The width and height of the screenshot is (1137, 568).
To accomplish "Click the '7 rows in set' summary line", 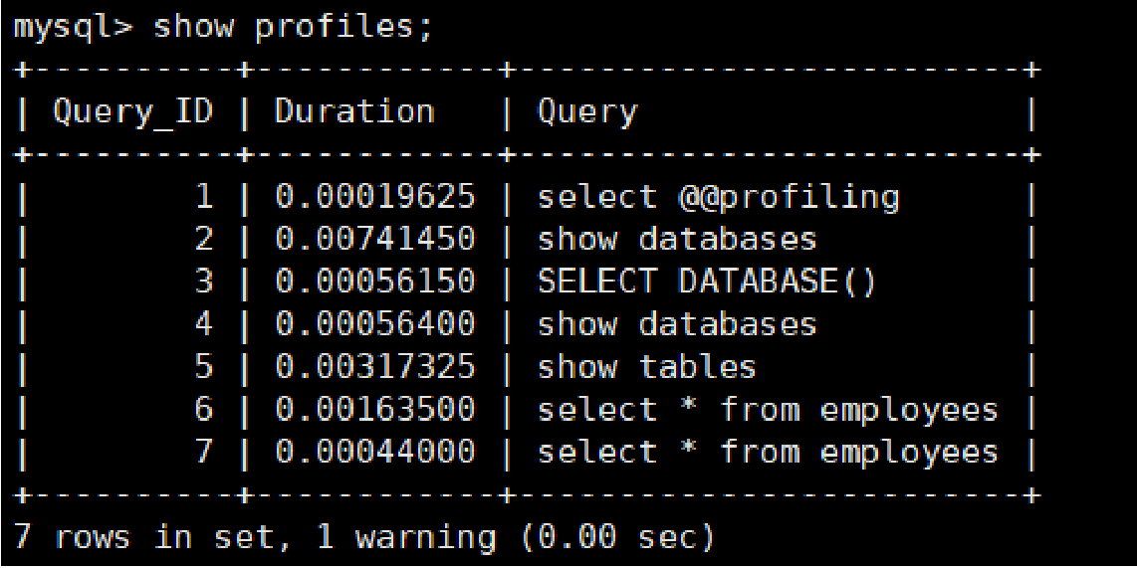I will 364,537.
